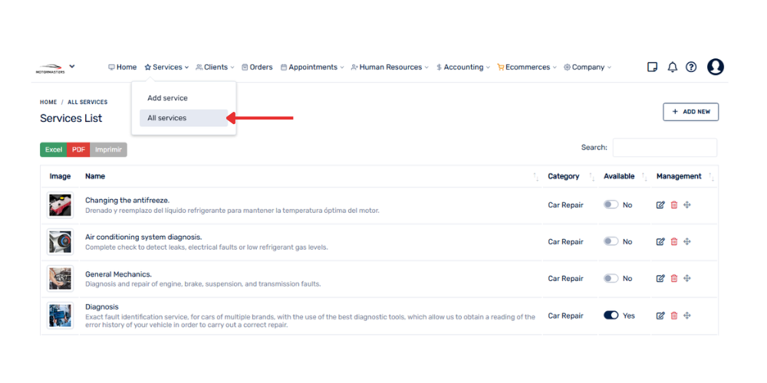Open the help question mark icon
Viewport: 767px width, 383px height.
pyautogui.click(x=691, y=67)
